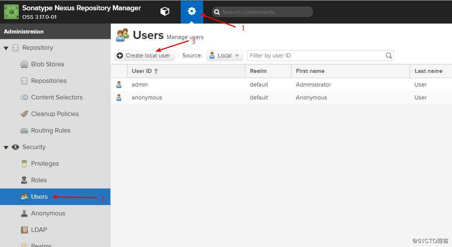Click the User last name cell for admin

pyautogui.click(x=420, y=85)
